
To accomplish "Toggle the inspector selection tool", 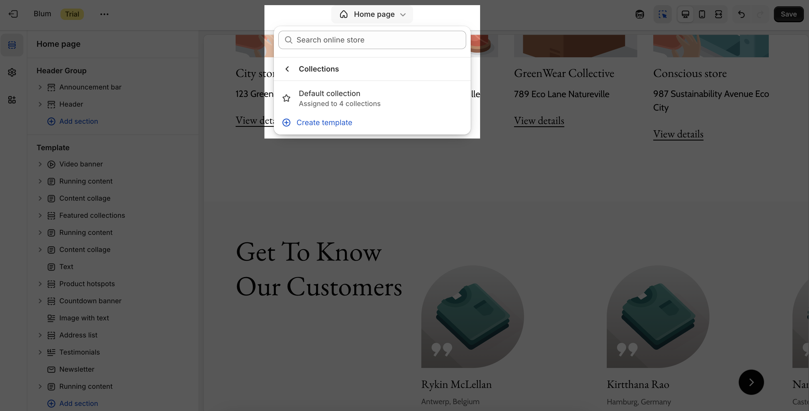I will point(662,14).
